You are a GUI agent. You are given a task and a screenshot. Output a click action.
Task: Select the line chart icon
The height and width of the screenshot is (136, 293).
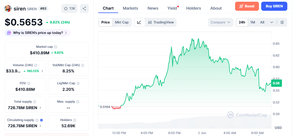click(x=139, y=22)
